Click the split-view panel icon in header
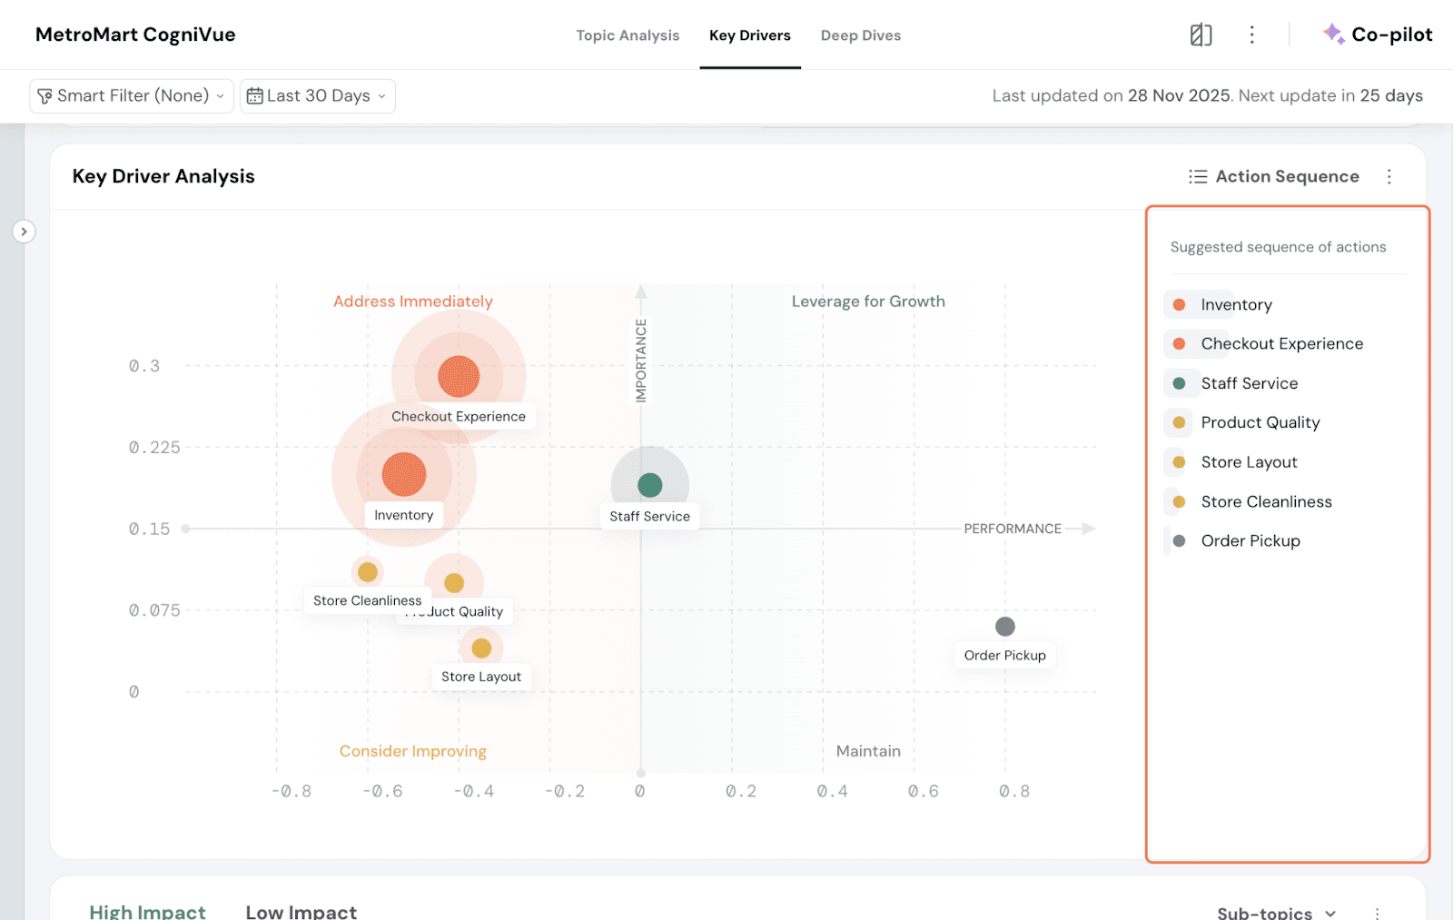Image resolution: width=1453 pixels, height=920 pixels. click(1201, 35)
